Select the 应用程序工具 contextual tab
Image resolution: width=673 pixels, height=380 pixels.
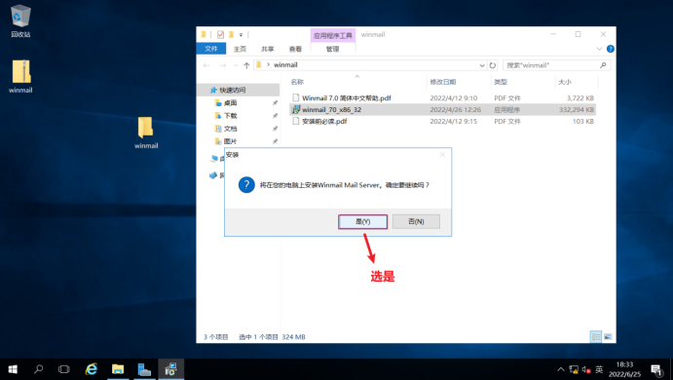point(333,36)
